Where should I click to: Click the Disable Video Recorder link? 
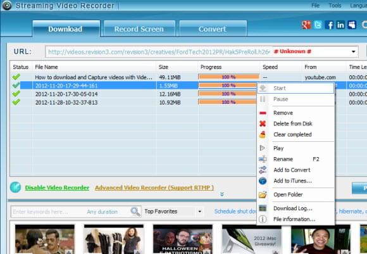[57, 187]
